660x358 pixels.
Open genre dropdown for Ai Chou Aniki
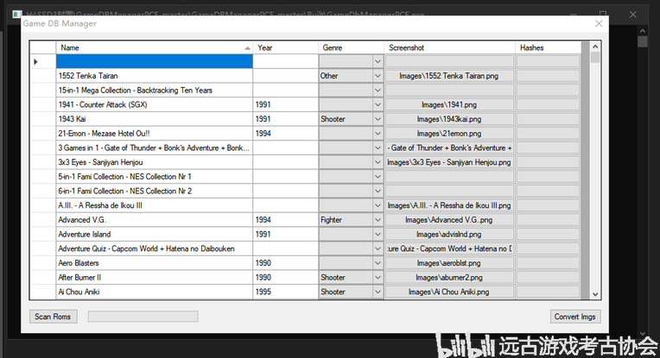[x=378, y=292]
